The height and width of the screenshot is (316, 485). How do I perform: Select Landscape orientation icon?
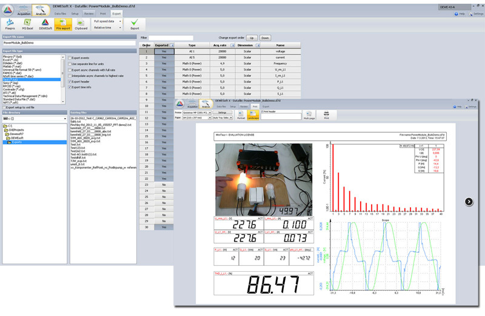[x=253, y=114]
